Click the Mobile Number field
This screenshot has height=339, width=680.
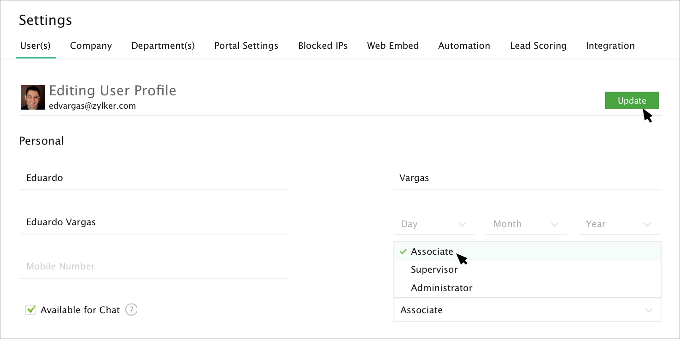(x=153, y=266)
